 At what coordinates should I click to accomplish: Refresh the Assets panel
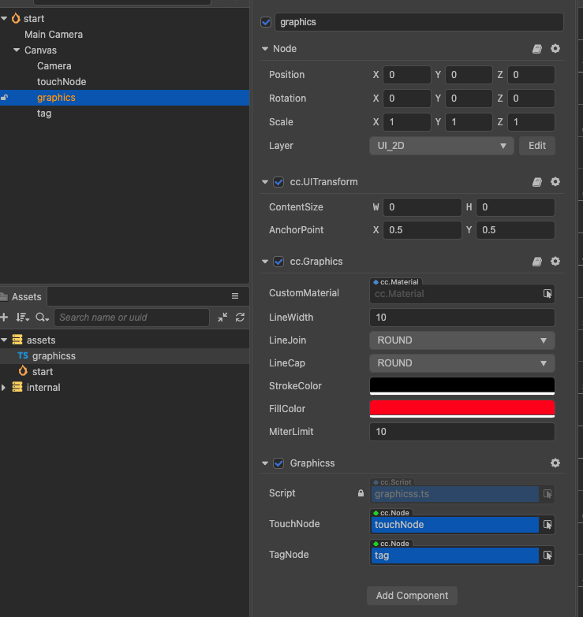(240, 318)
